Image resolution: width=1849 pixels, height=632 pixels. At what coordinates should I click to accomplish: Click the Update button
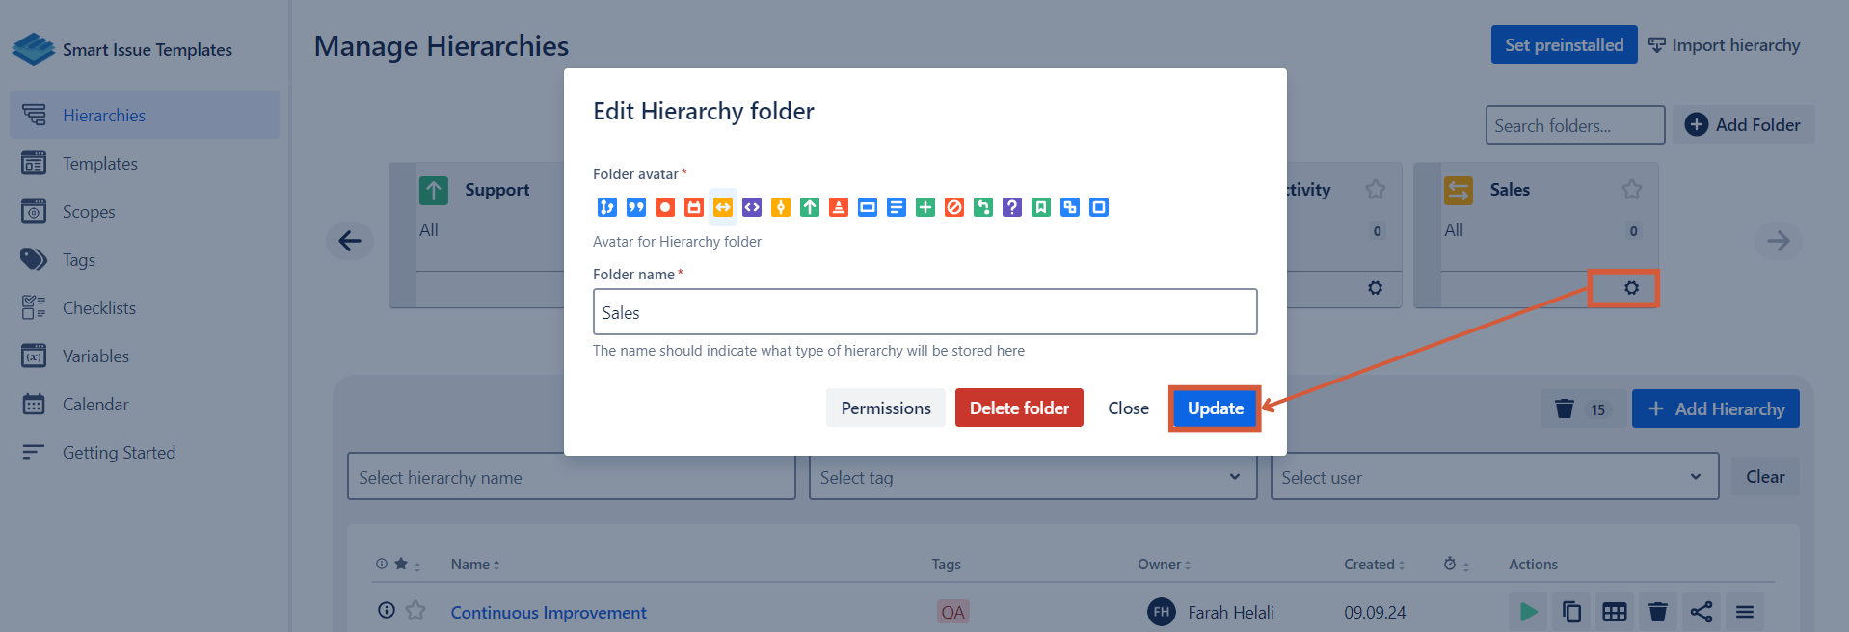[x=1215, y=408]
